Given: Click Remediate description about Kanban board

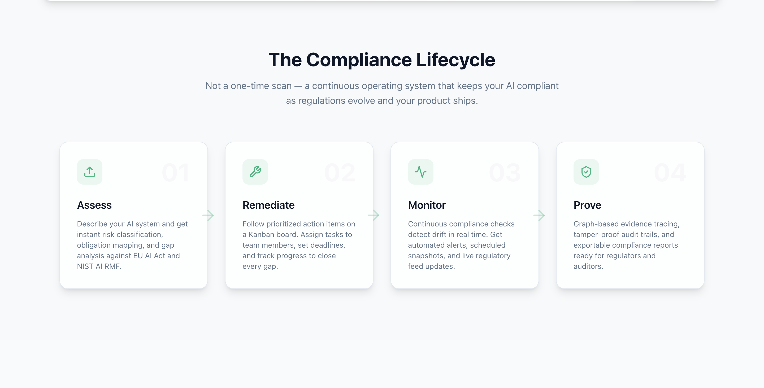Looking at the screenshot, I should coord(298,245).
